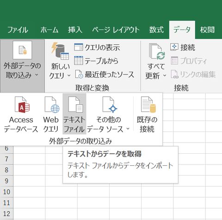
Task: Select row 10 header
Action: 6,192
